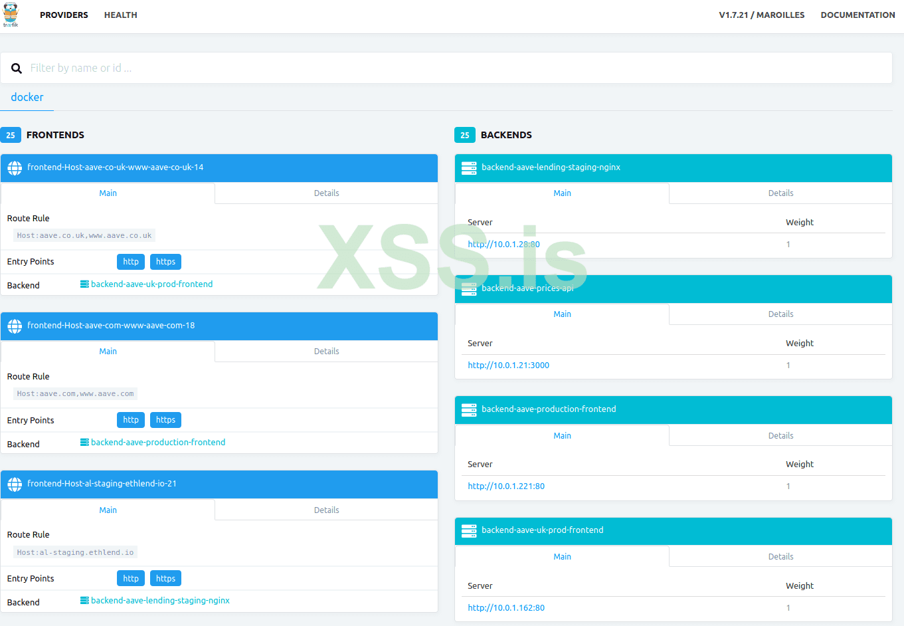Open Main tab of backend-aave-prices-api
The width and height of the screenshot is (904, 626).
click(562, 314)
